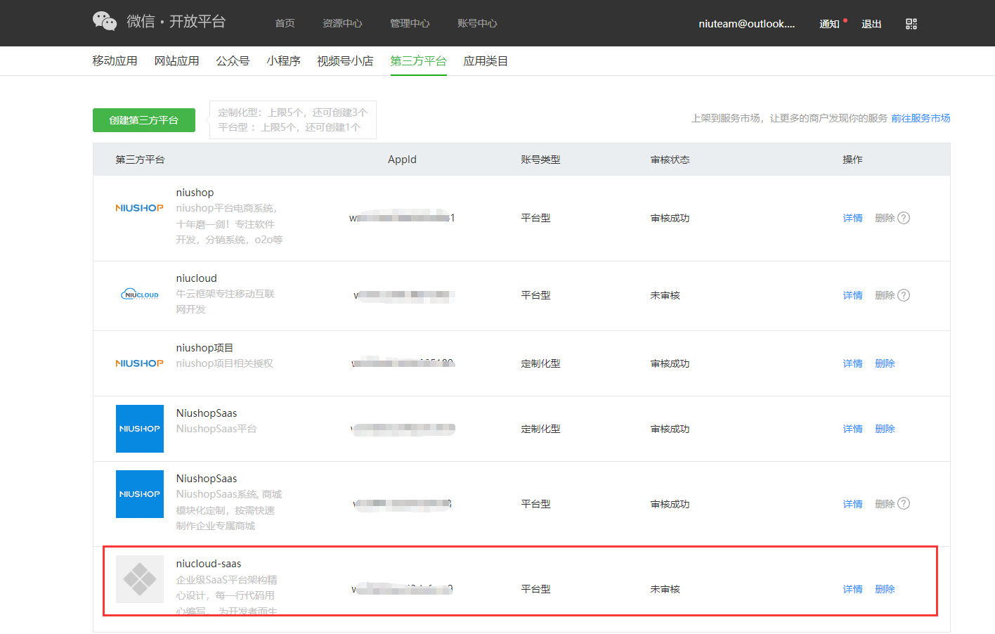Open 管理中心 in top navigation
Screen dimensions: 995x634
tap(410, 24)
